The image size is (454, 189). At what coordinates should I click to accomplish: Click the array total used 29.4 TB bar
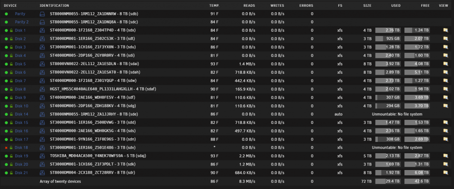(x=388, y=181)
